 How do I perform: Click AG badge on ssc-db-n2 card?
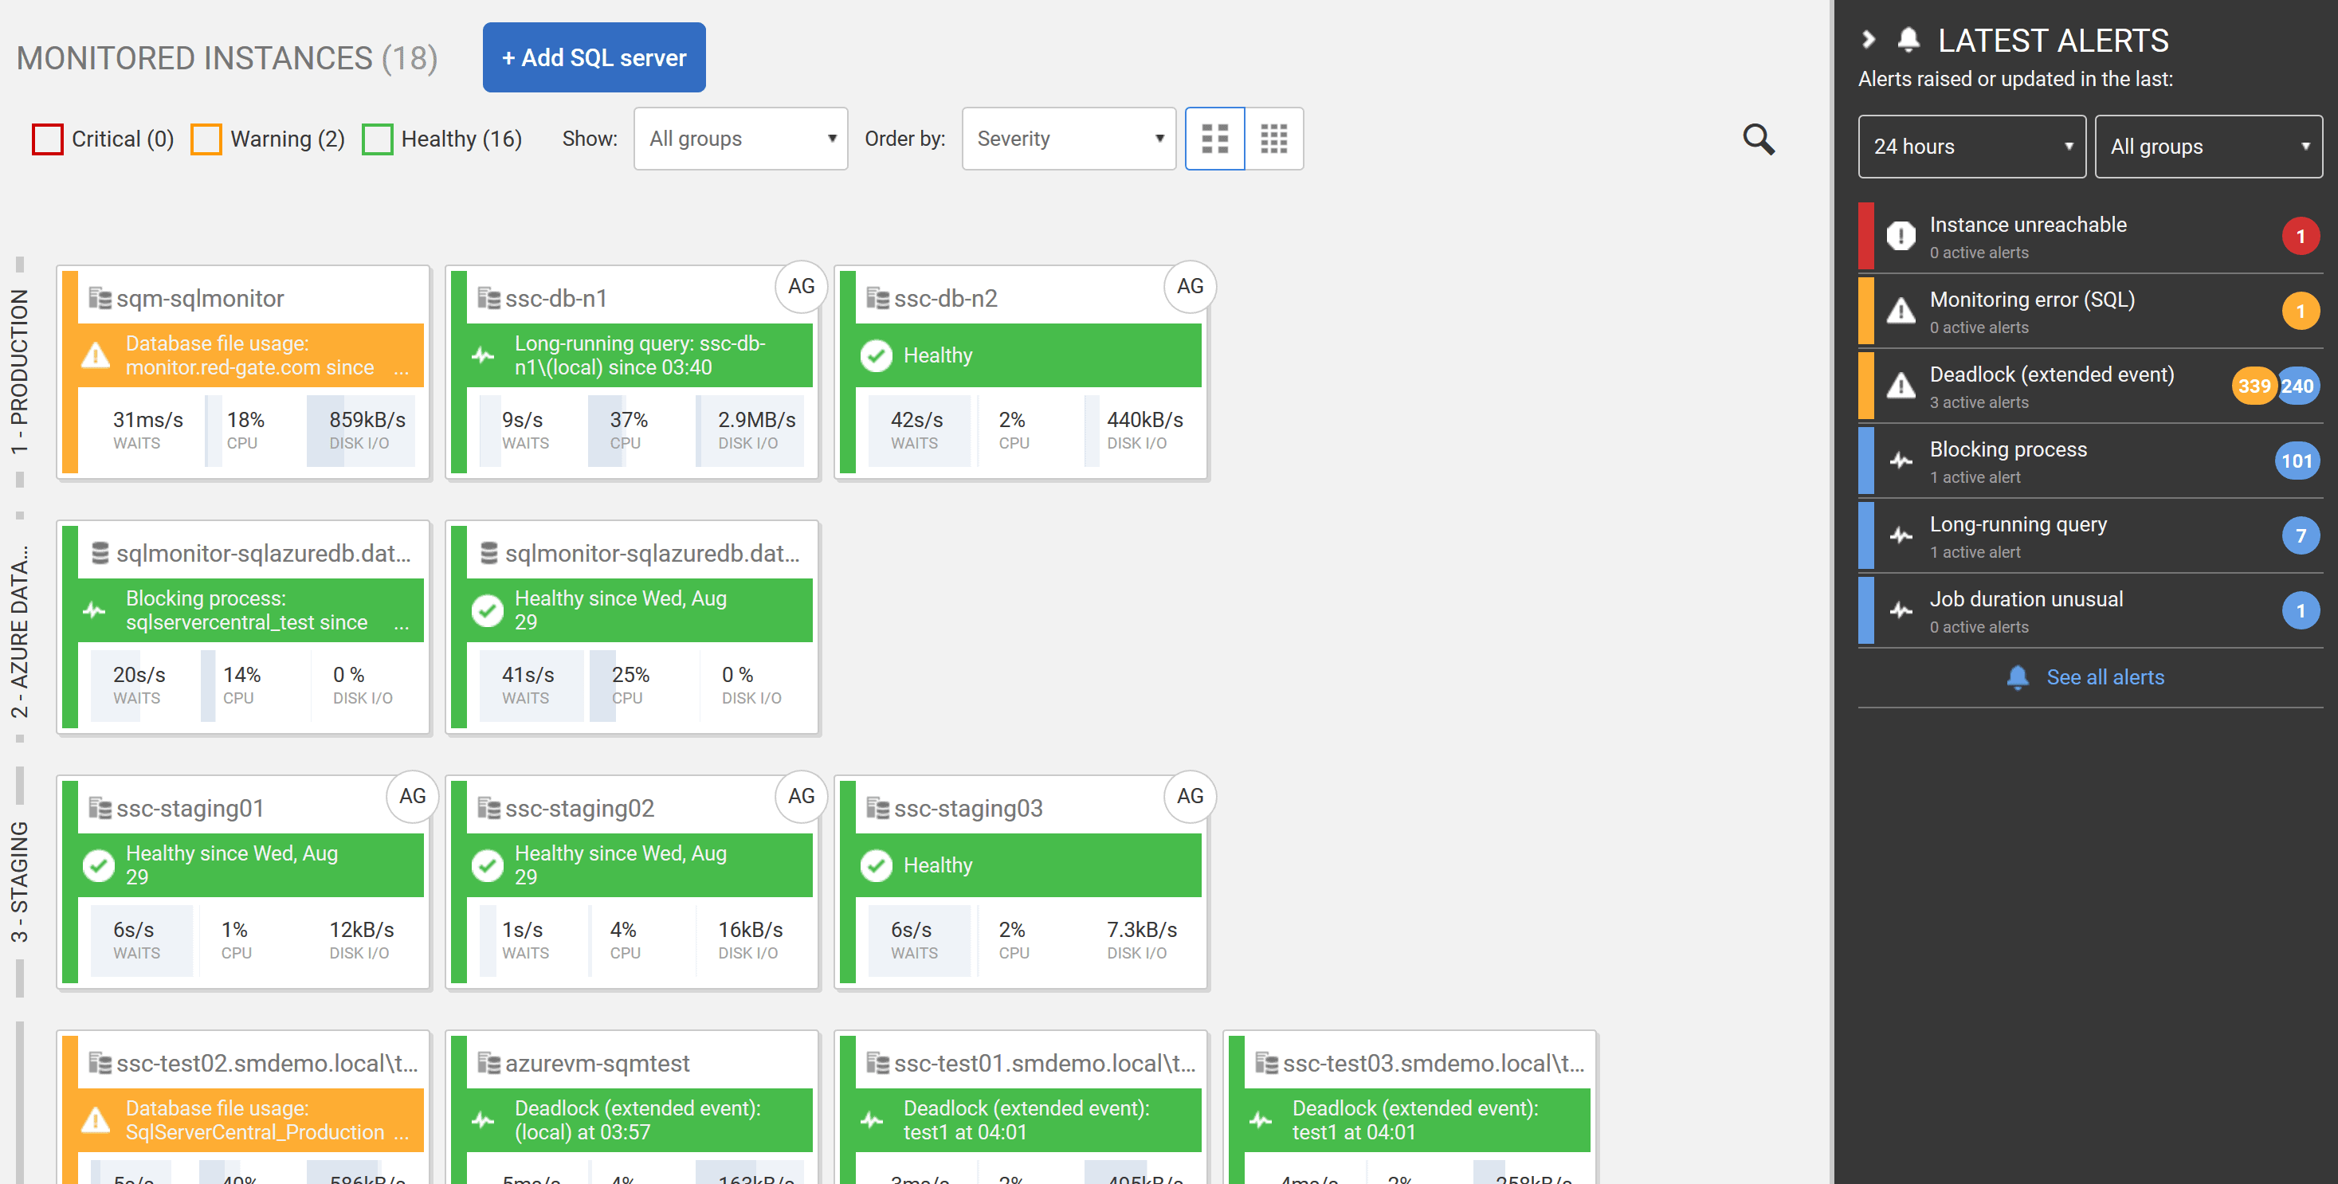[x=1190, y=287]
